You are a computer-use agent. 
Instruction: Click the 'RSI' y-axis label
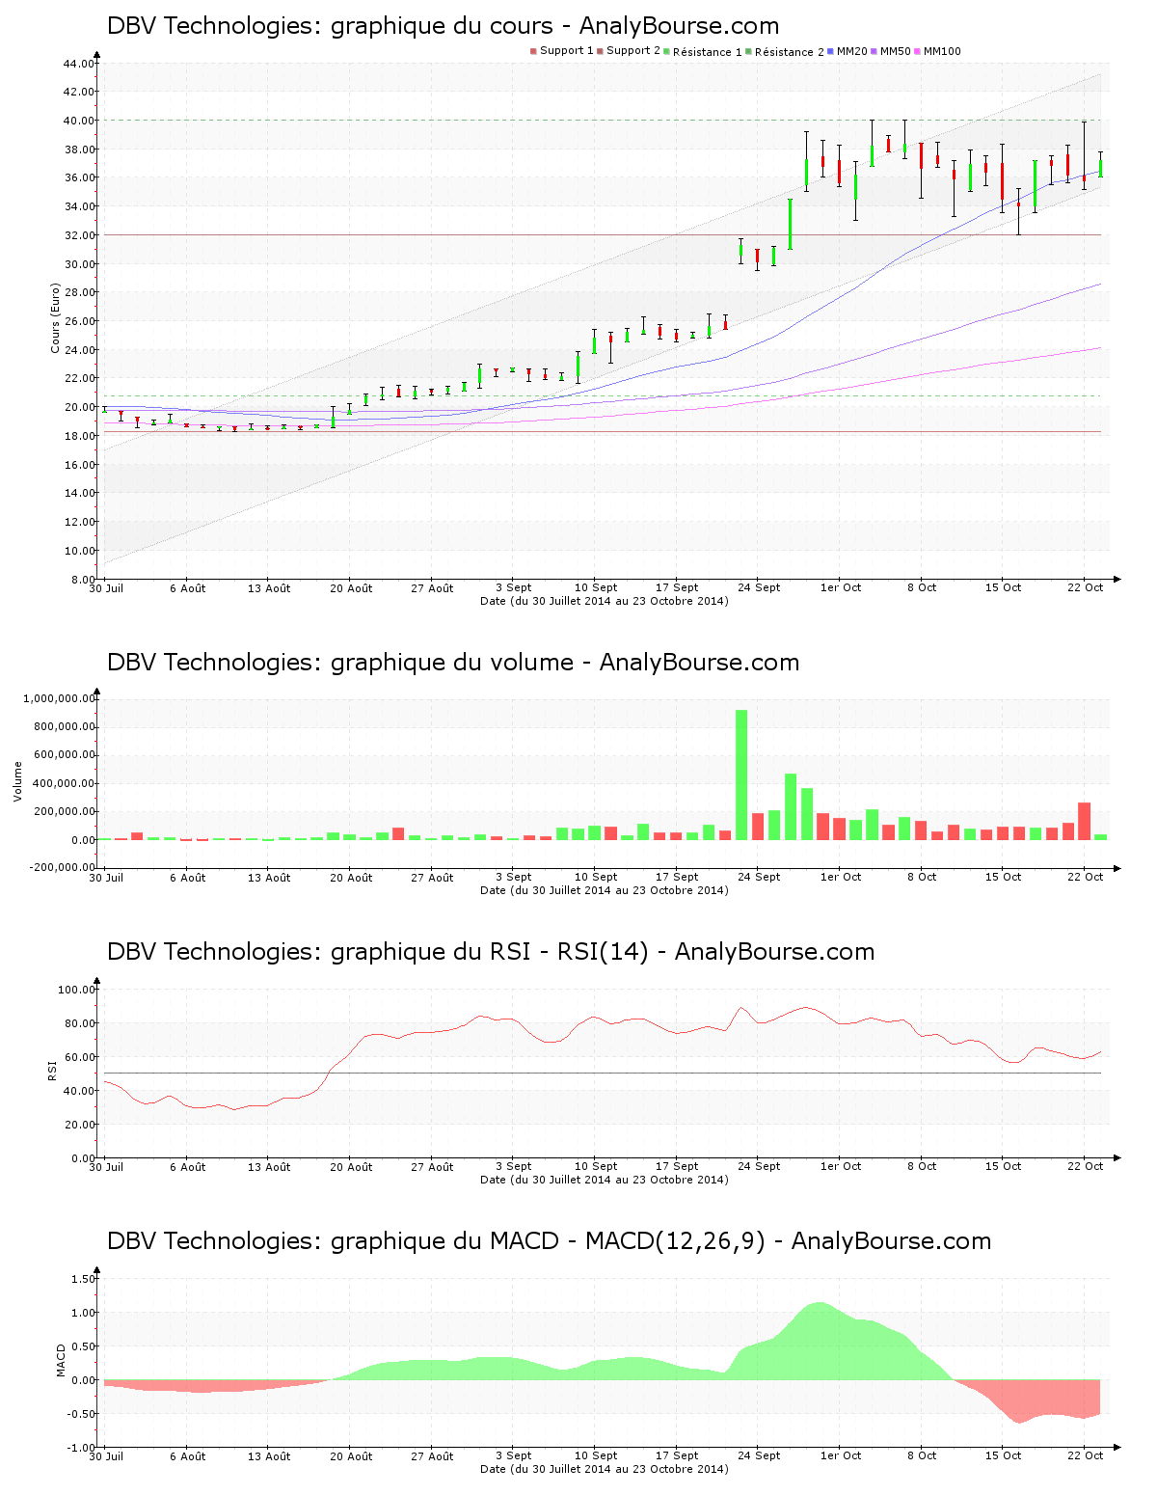click(52, 1071)
